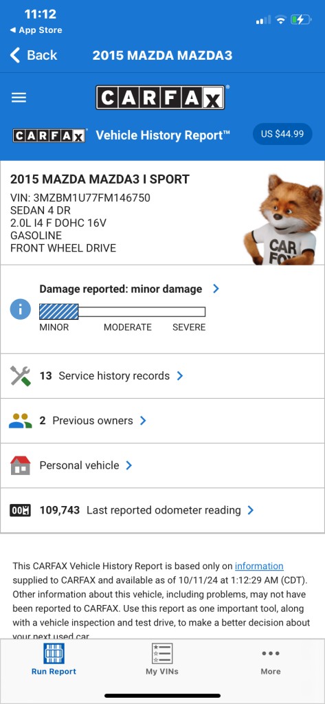Tap the large CARFAX logo in header
Screen dimensions: 325x704
coord(160,98)
